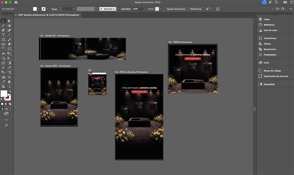Screen dimensions: 294x175
Task: Open align-to options dropdown arrow
Action: click(x=211, y=9)
